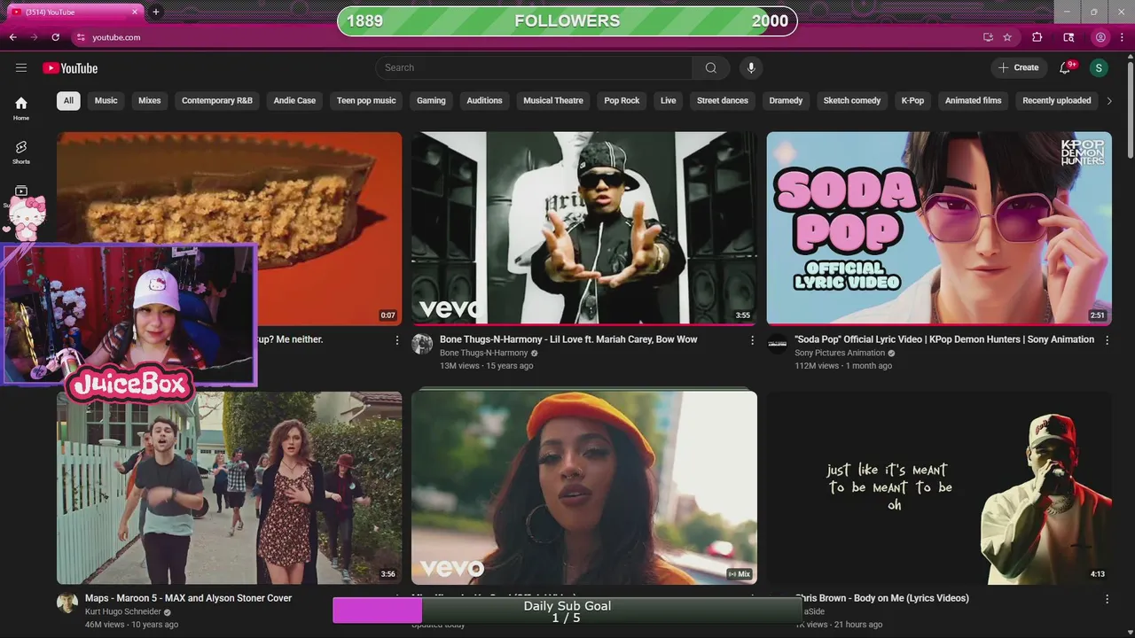Close the YouTube browser tab
Image resolution: width=1135 pixels, height=638 pixels.
pos(135,12)
